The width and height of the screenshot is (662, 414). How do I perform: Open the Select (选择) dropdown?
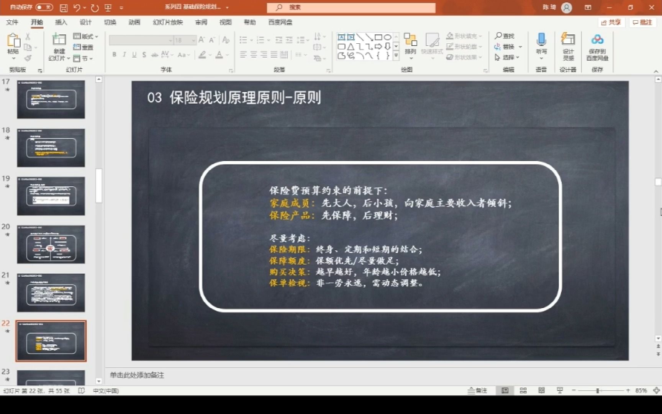(x=507, y=58)
